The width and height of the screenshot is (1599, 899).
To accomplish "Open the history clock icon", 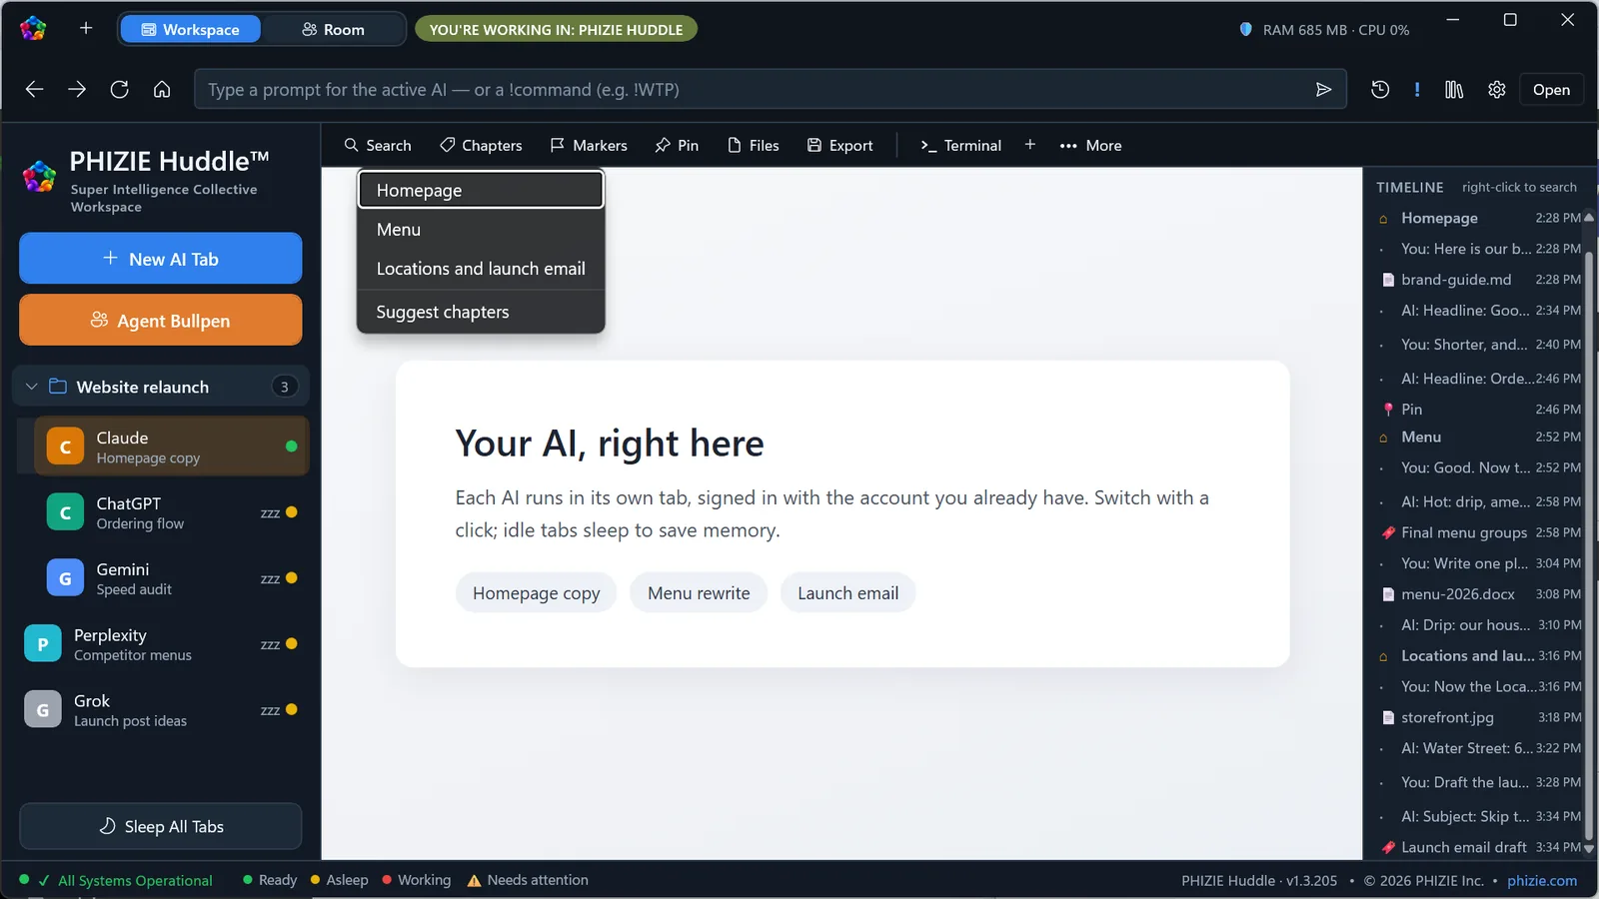I will click(x=1380, y=90).
